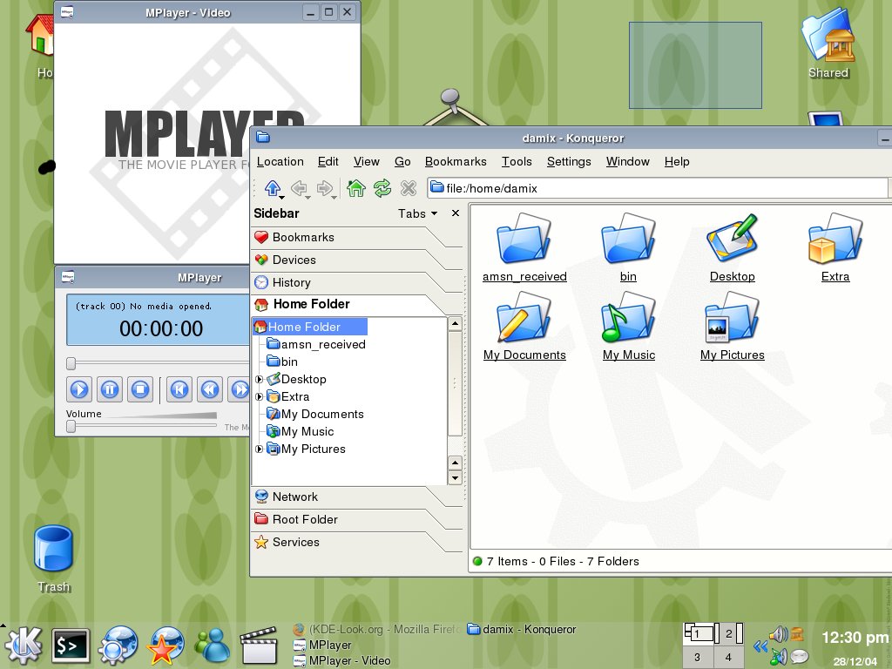Screen dimensions: 892x669
Task: Switch to virtual desktop 4 in pager
Action: pyautogui.click(x=729, y=657)
